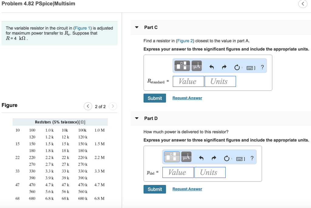Reset the Part D answer box
The height and width of the screenshot is (208, 311).
tap(227, 158)
